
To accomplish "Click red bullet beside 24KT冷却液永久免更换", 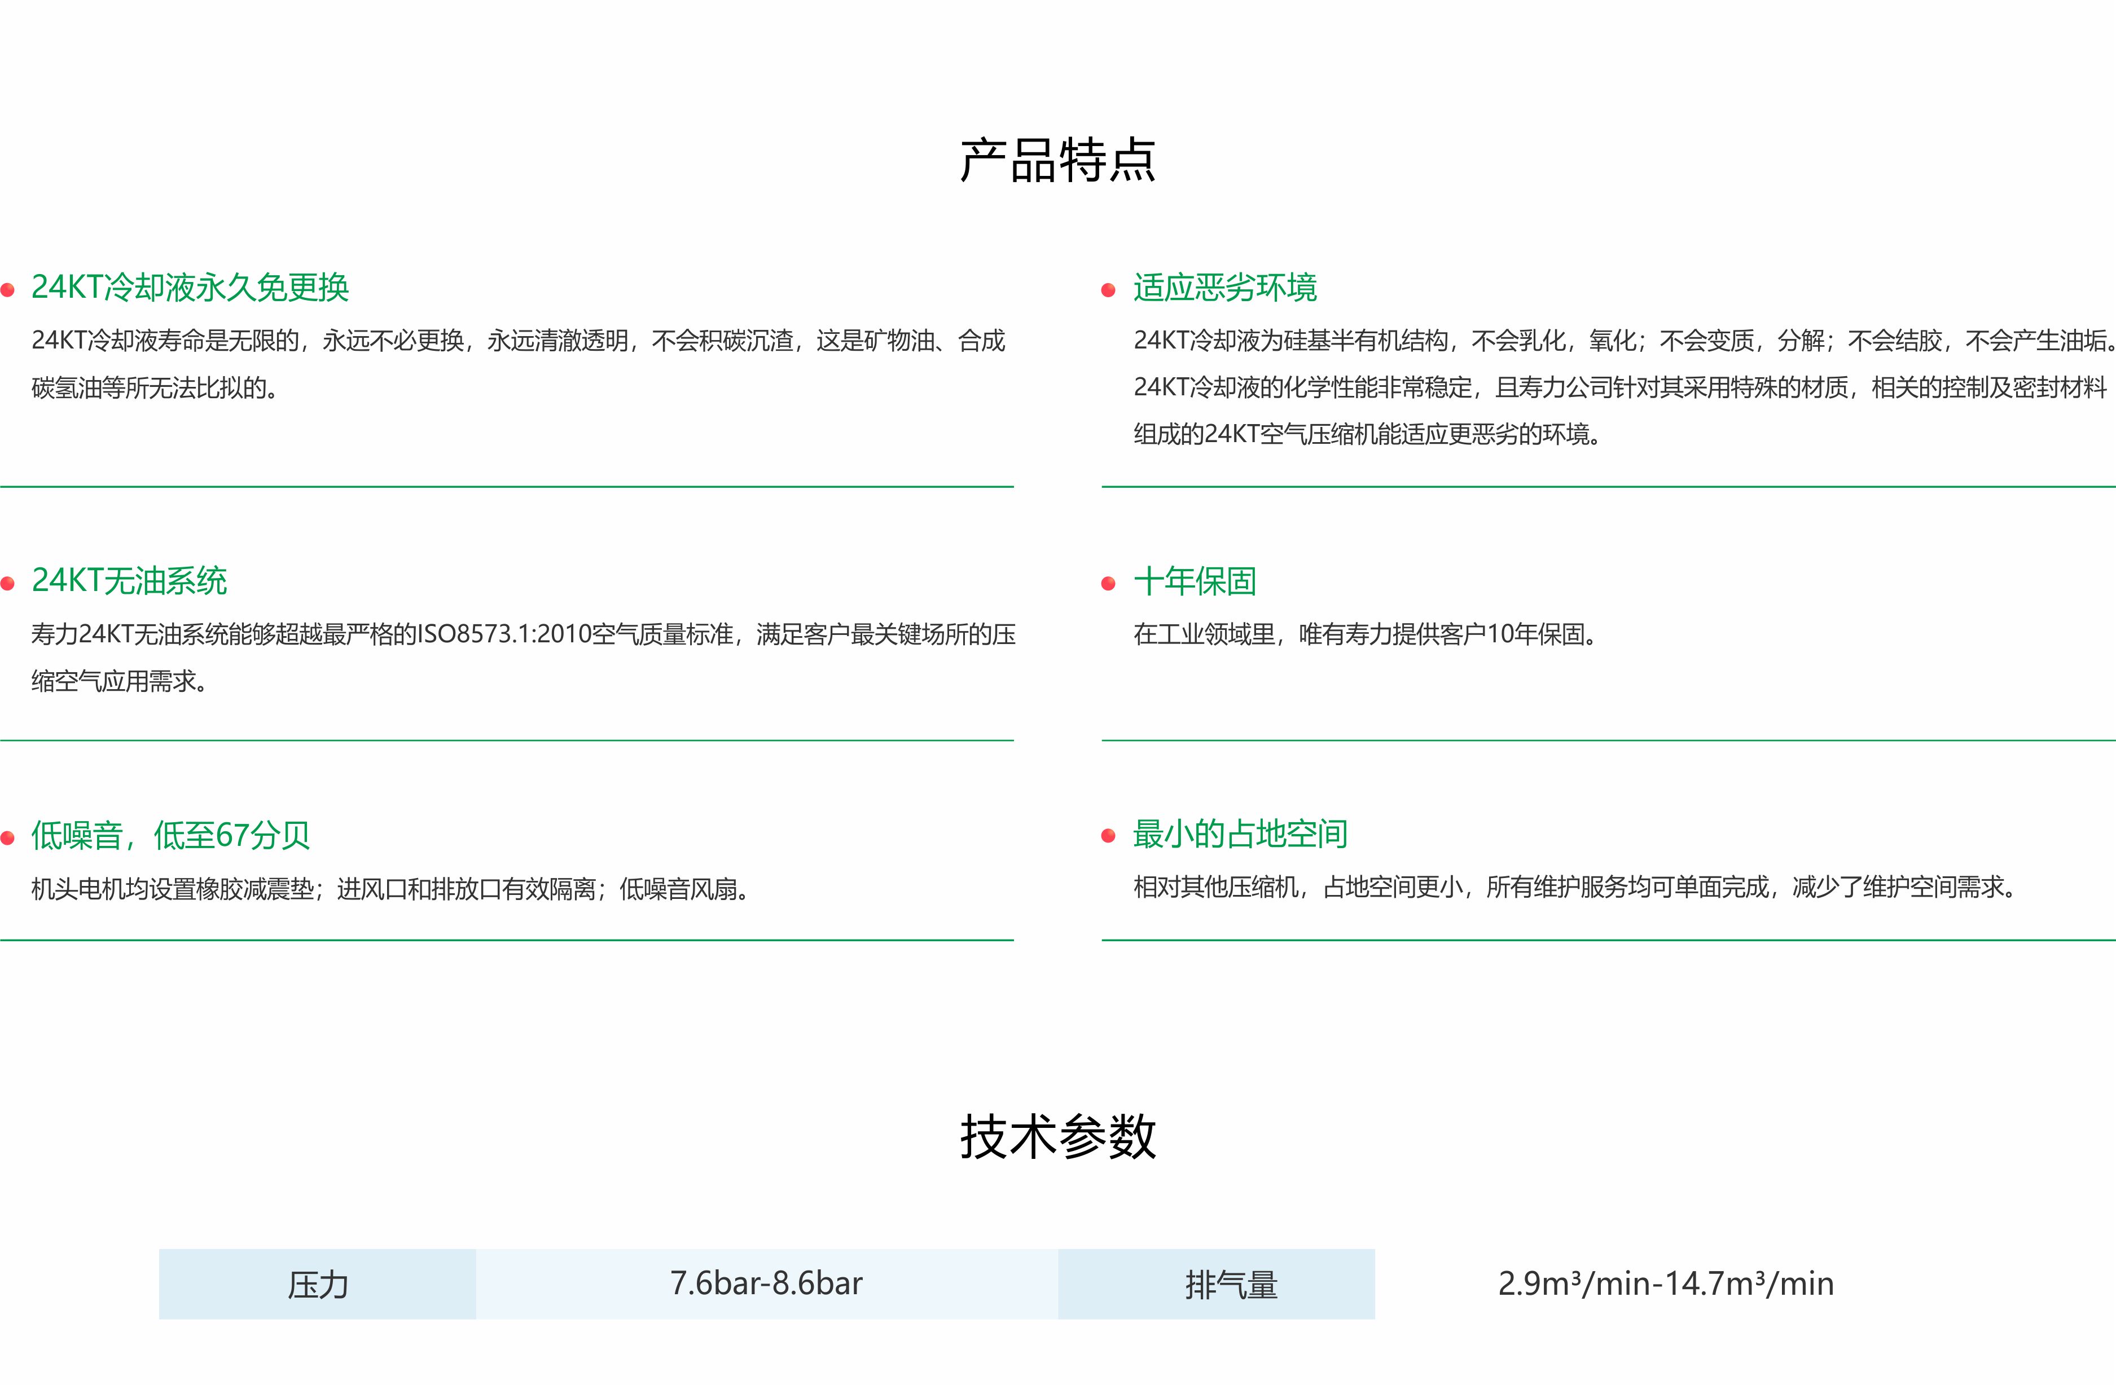I will [8, 290].
